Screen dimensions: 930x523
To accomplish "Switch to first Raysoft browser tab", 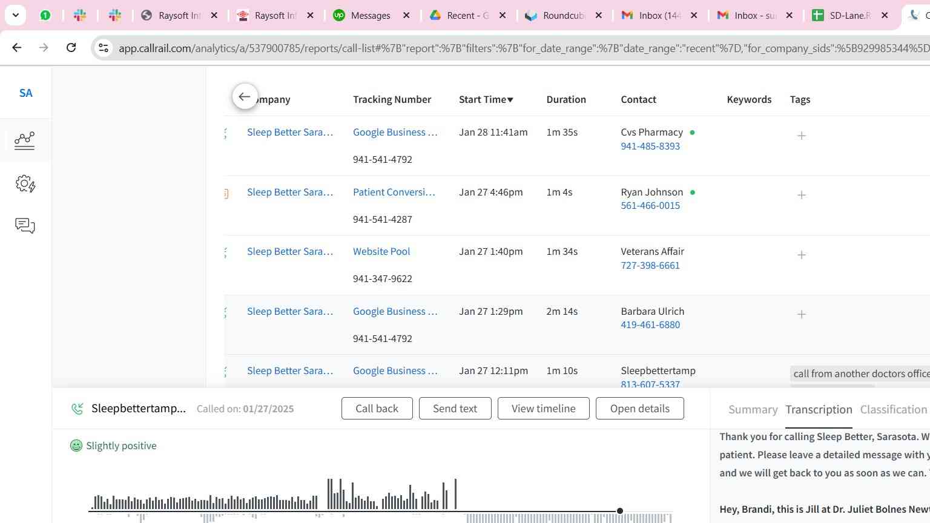I will pos(179,15).
